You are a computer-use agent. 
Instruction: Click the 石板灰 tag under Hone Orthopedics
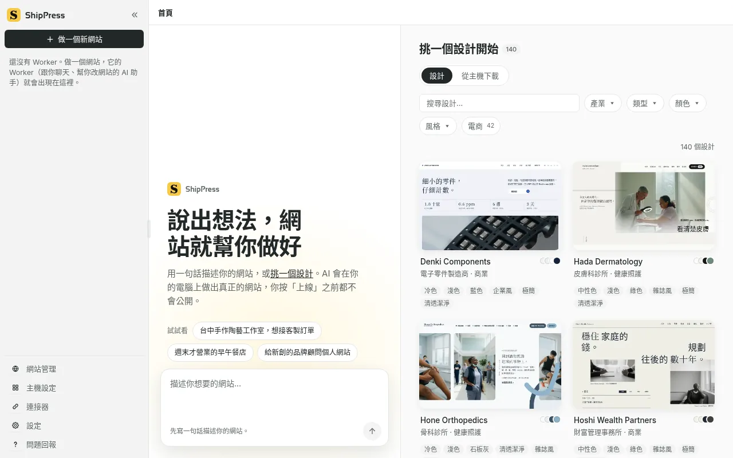479,449
